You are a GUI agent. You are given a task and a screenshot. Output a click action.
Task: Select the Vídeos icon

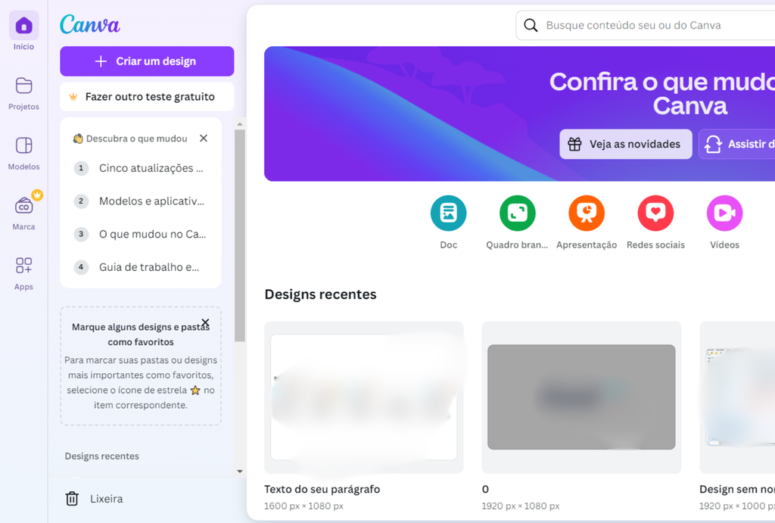[x=724, y=213]
